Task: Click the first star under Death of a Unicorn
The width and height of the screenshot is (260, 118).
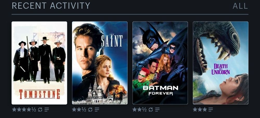Action: (195, 109)
